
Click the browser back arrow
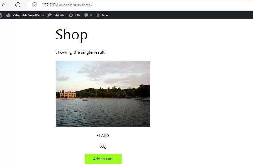tap(4, 5)
